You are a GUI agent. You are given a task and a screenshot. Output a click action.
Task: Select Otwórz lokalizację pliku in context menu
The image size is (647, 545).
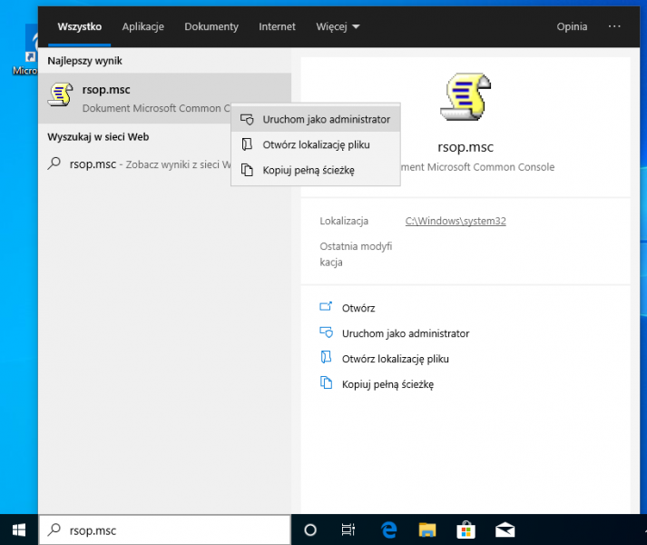[x=316, y=144]
